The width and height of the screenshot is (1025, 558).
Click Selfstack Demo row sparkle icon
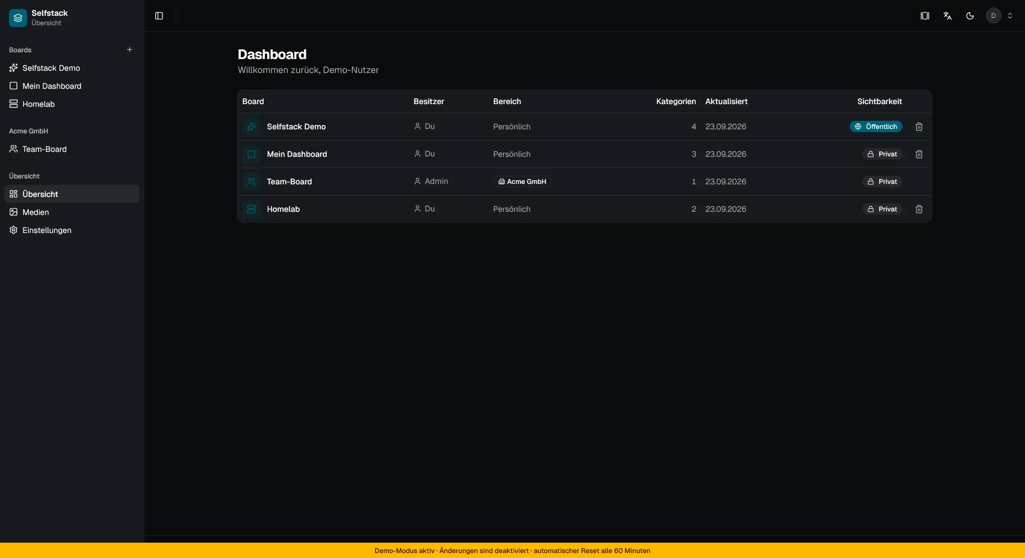tap(251, 127)
